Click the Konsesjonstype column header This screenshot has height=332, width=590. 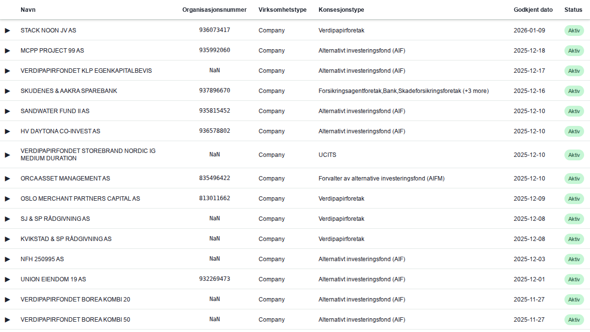point(341,10)
